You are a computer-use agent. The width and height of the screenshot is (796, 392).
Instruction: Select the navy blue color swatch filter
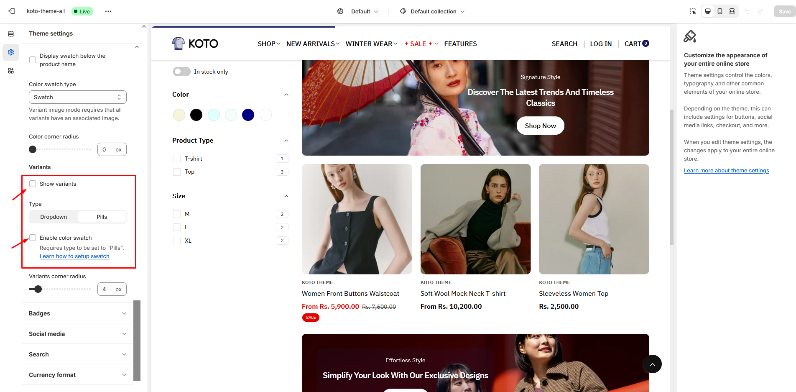248,115
